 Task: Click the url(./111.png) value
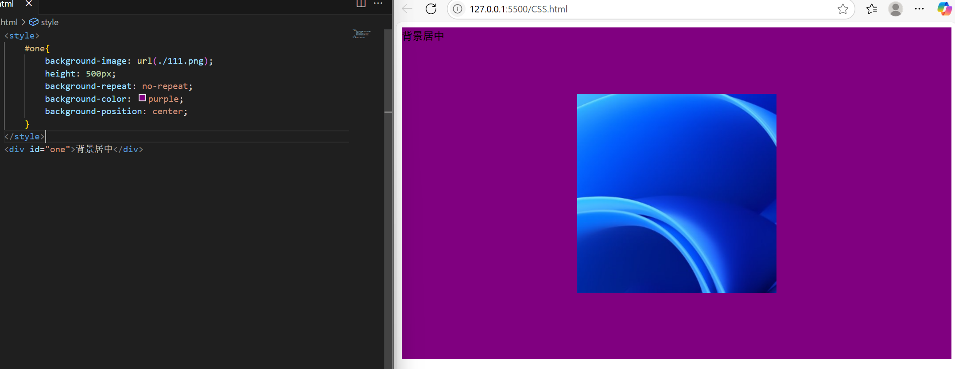coord(173,61)
